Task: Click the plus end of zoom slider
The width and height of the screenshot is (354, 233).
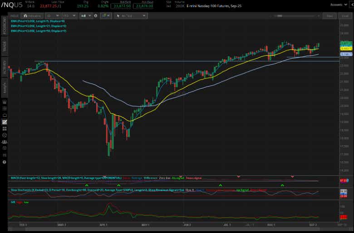Action: point(319,16)
